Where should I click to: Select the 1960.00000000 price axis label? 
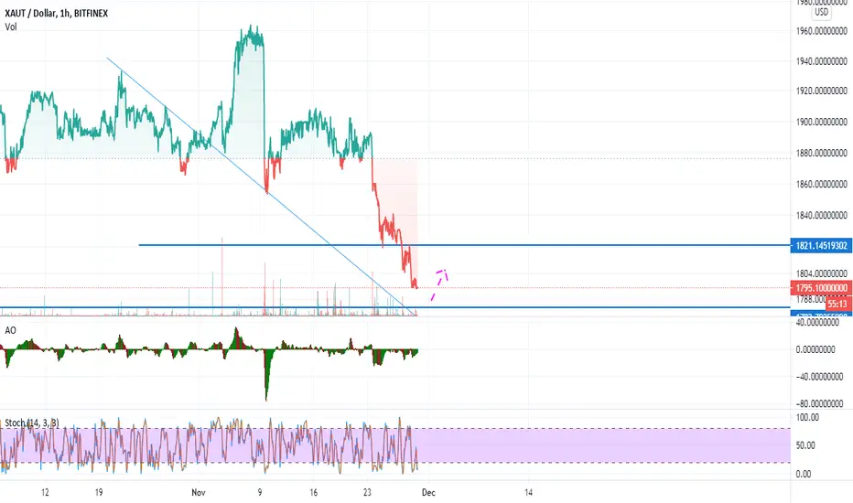(822, 31)
